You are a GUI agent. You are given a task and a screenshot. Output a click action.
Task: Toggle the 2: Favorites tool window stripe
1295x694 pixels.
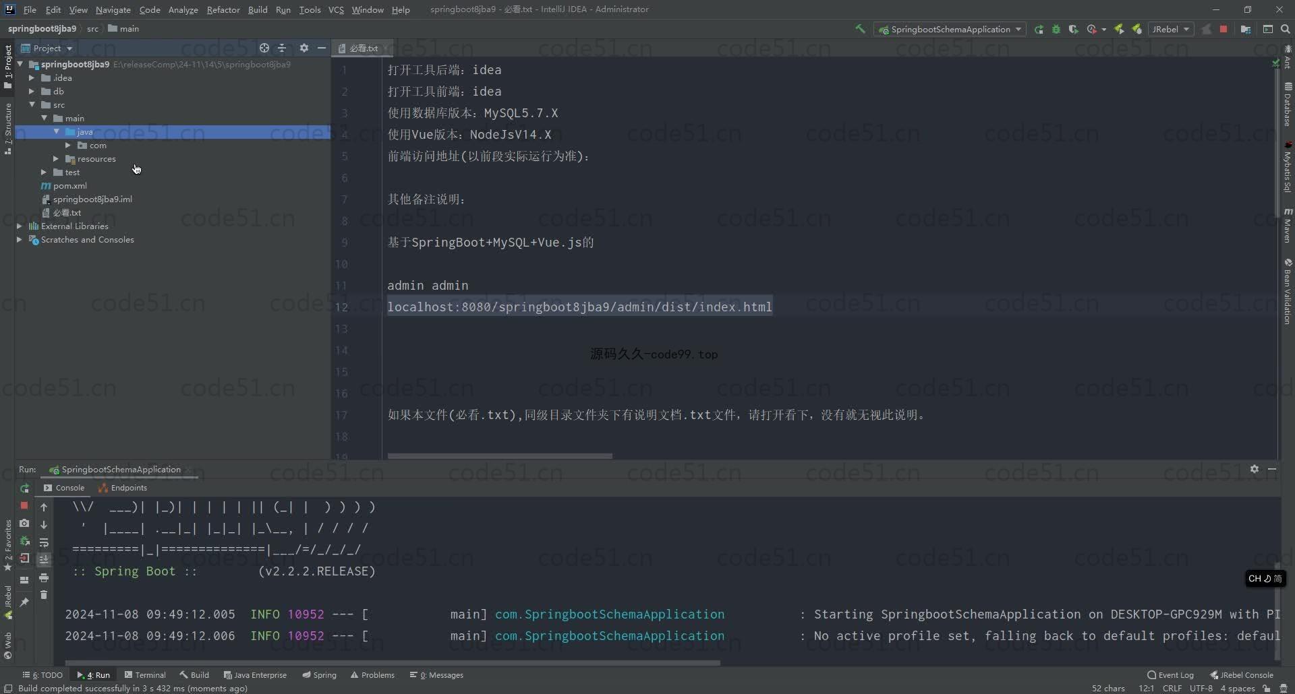7,544
